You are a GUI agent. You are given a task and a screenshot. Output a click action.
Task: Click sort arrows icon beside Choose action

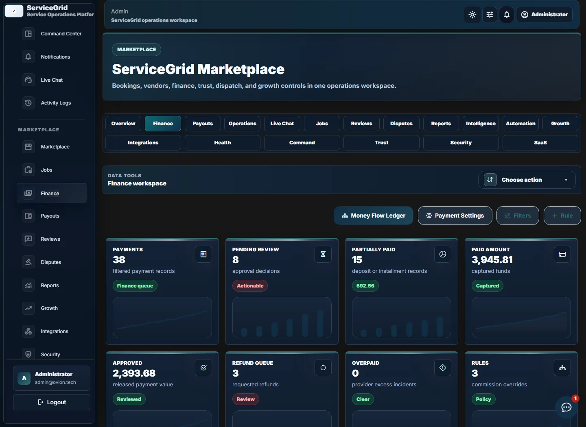[x=490, y=180]
